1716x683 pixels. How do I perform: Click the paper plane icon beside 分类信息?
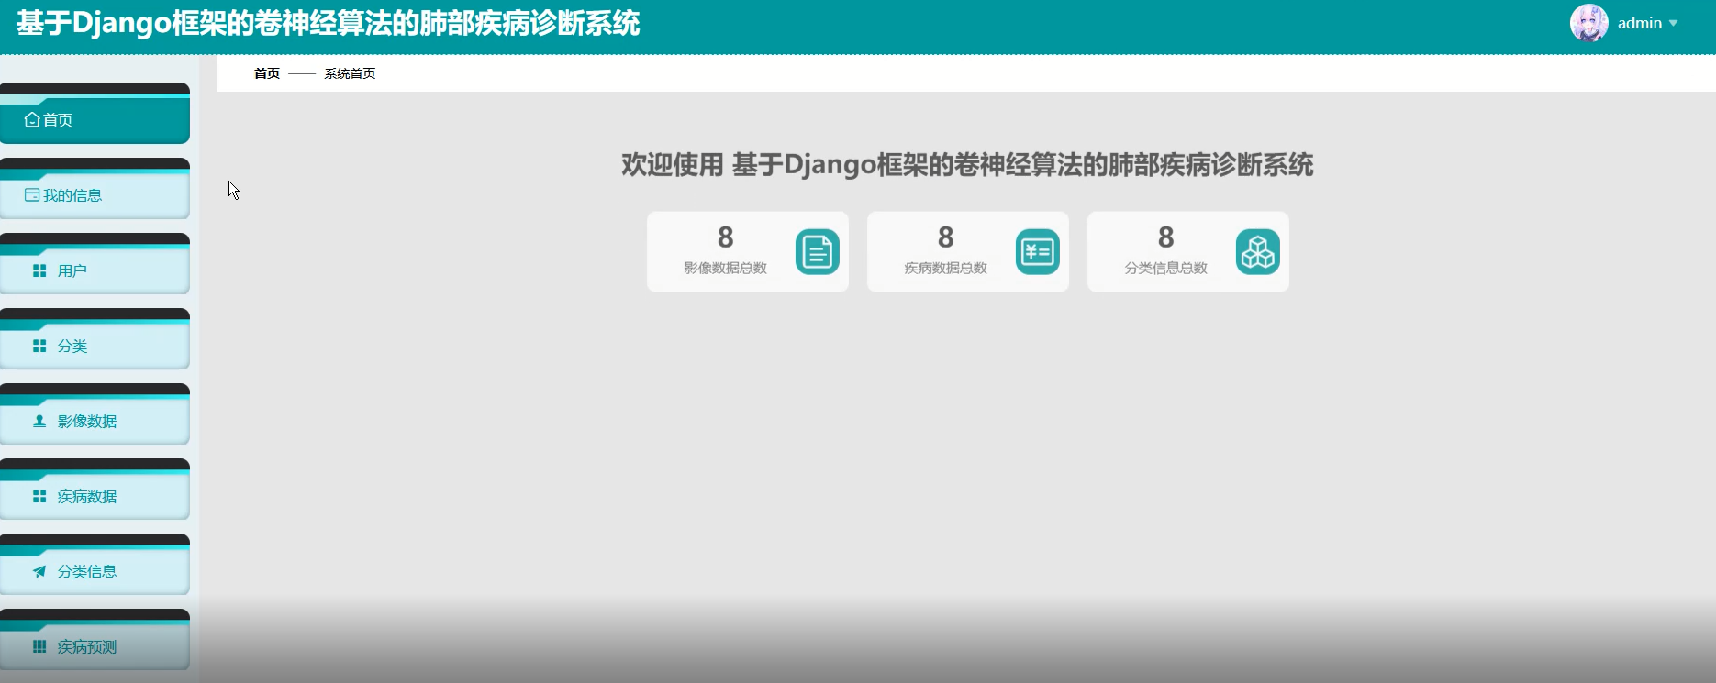click(39, 571)
